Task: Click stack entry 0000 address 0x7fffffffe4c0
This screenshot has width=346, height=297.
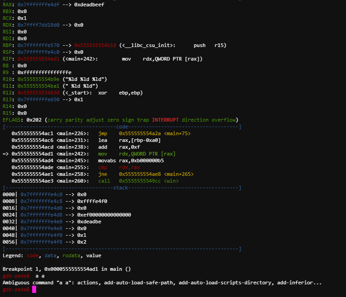Action: click(x=41, y=195)
